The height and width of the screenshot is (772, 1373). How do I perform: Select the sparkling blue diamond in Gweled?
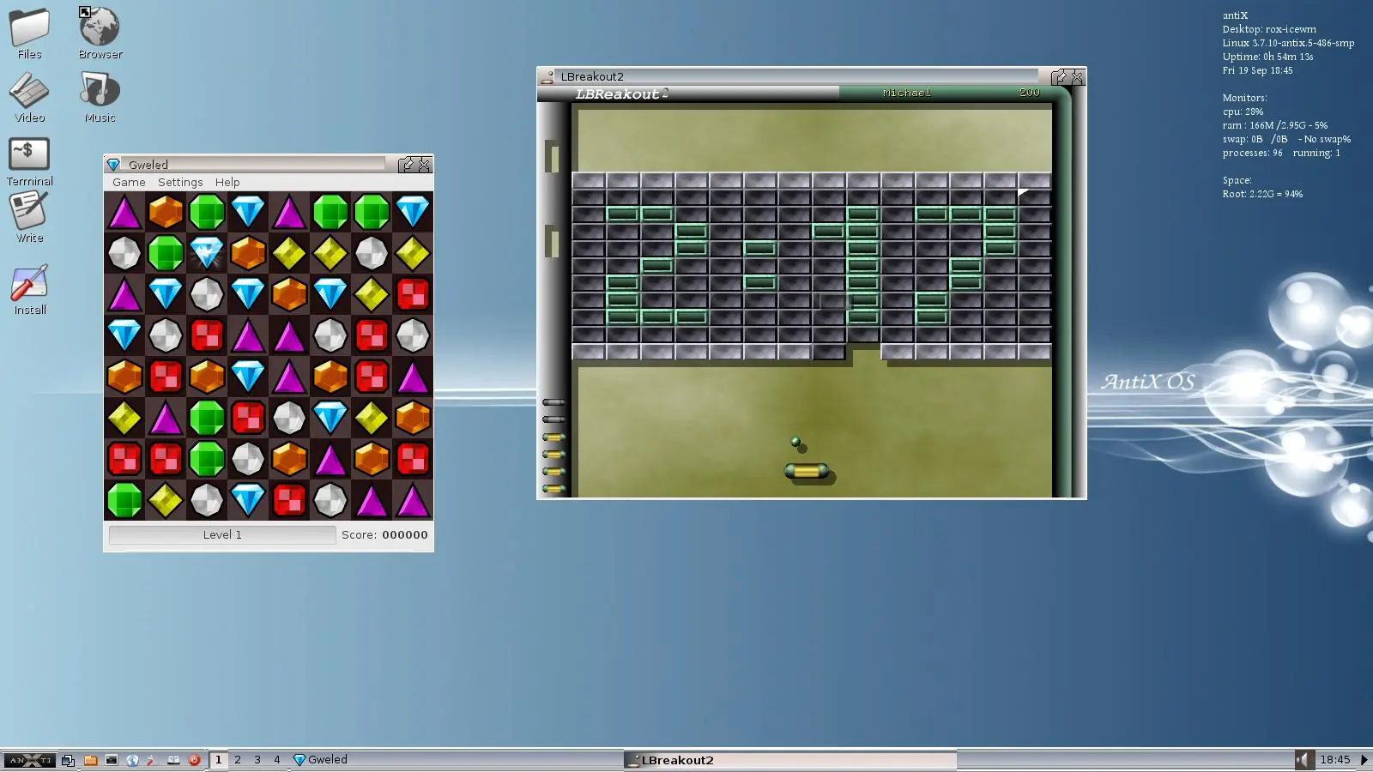pyautogui.click(x=207, y=253)
